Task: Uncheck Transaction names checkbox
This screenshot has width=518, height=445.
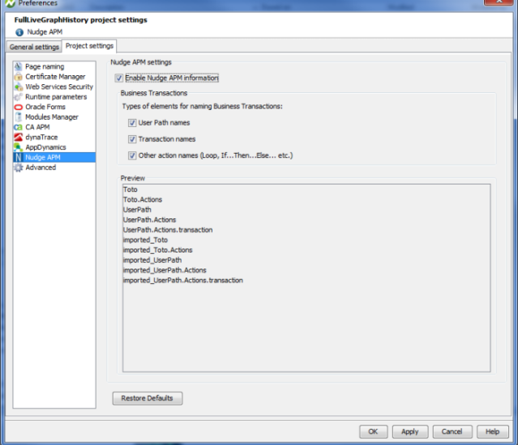Action: (132, 139)
